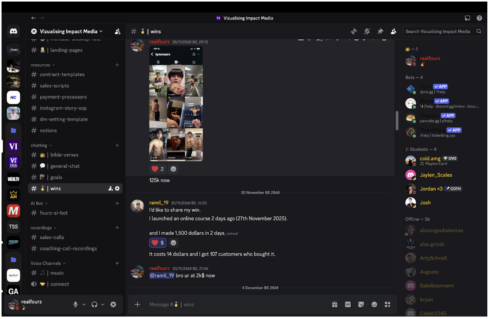Open pinned messages

point(380,32)
